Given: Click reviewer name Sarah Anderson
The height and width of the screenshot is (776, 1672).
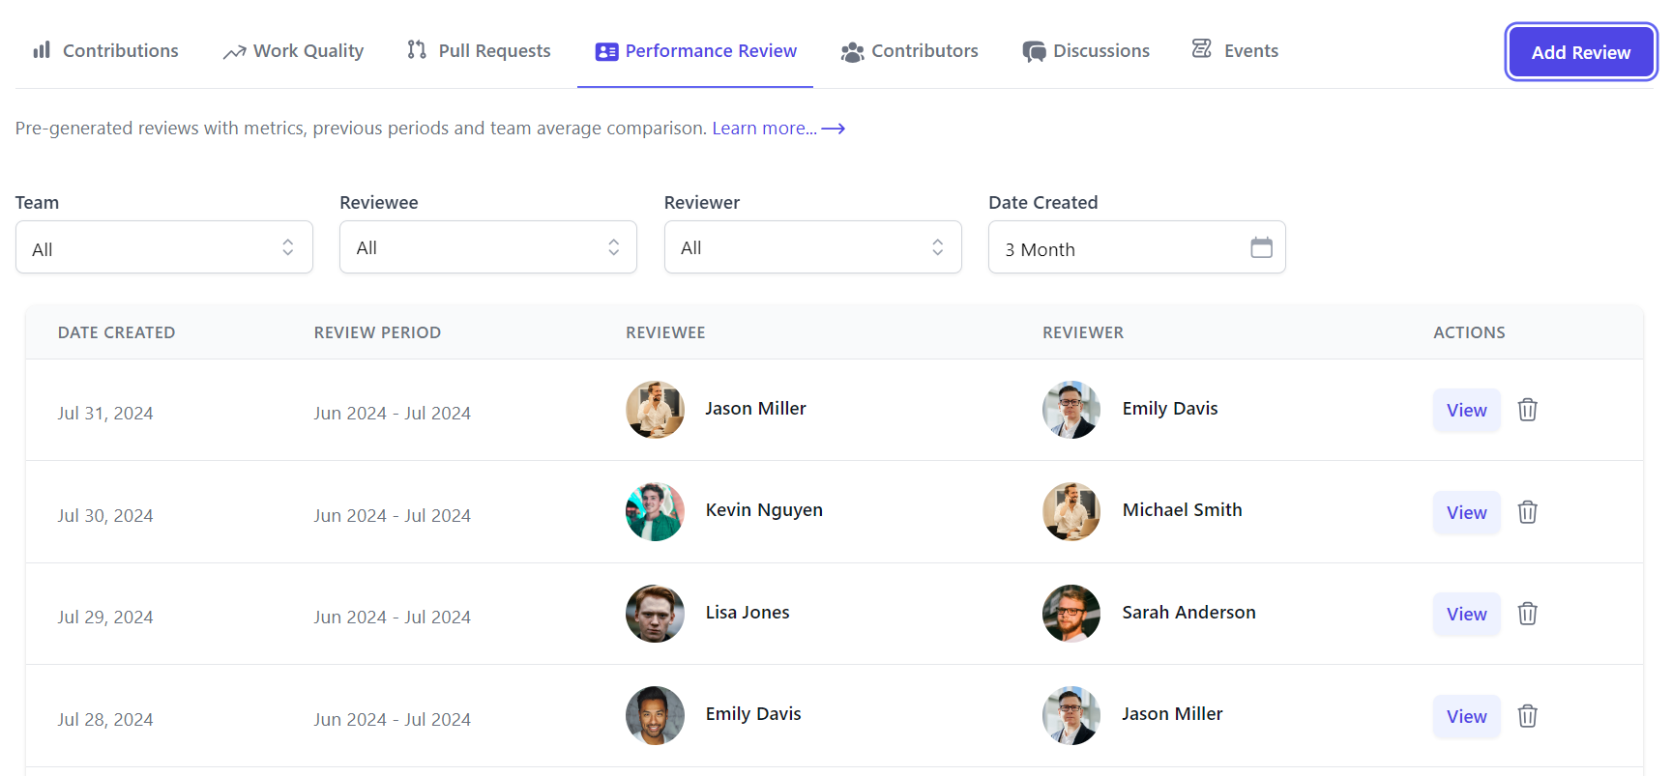Looking at the screenshot, I should tap(1188, 612).
